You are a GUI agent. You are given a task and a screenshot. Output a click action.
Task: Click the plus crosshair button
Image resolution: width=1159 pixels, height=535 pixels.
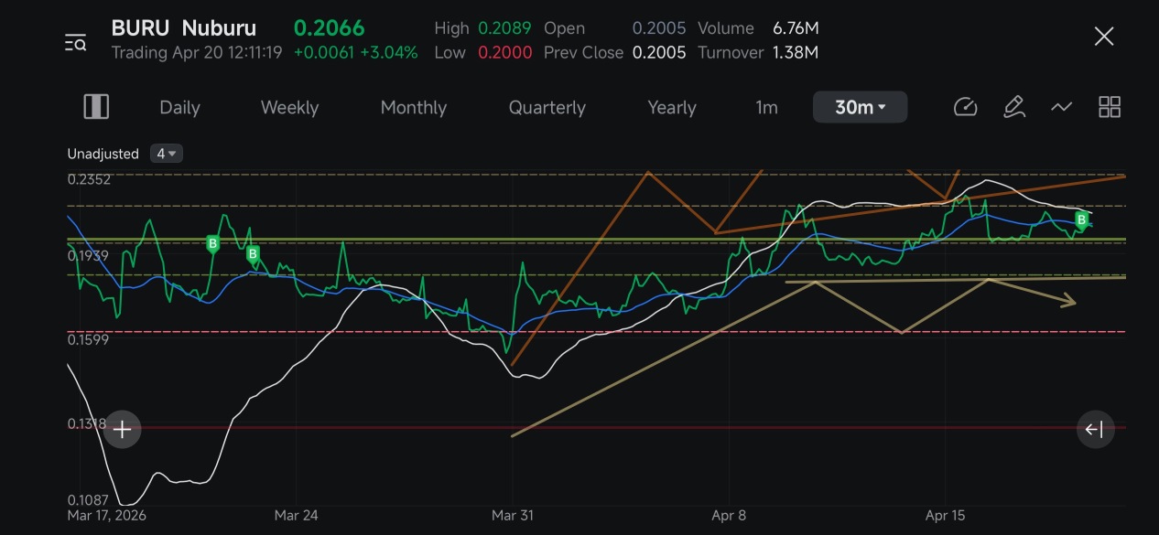(123, 429)
